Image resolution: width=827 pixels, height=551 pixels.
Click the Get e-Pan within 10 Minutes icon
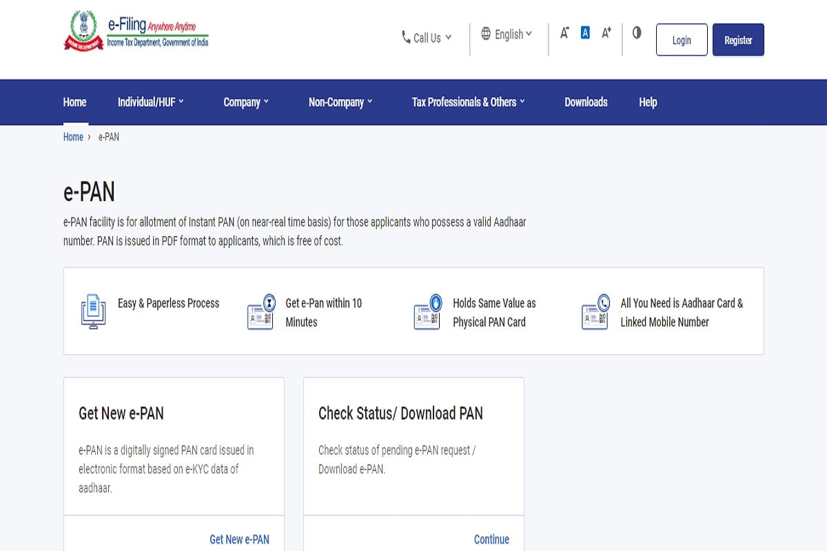coord(261,311)
